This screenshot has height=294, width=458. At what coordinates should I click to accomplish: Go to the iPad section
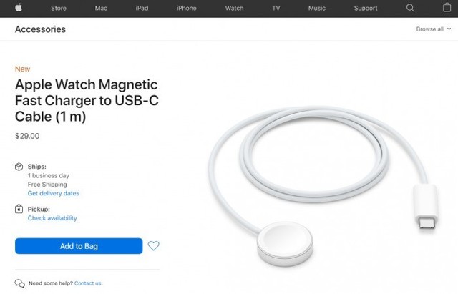coord(142,8)
